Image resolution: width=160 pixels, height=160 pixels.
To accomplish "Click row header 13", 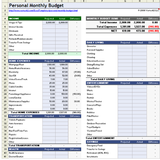I will click(x=5, y=54).
